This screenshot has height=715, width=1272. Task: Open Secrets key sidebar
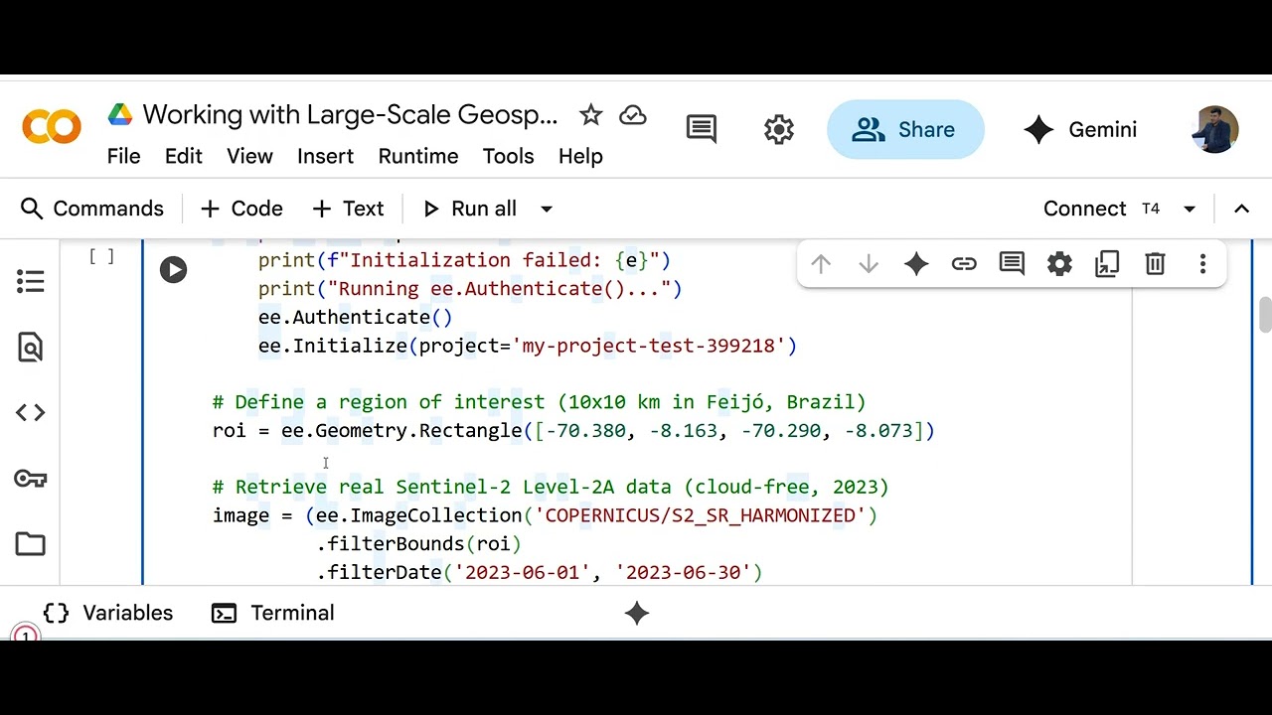(x=31, y=479)
